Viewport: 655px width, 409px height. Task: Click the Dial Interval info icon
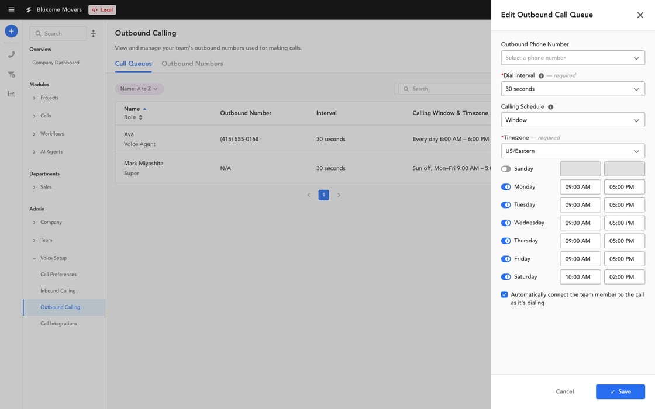541,76
